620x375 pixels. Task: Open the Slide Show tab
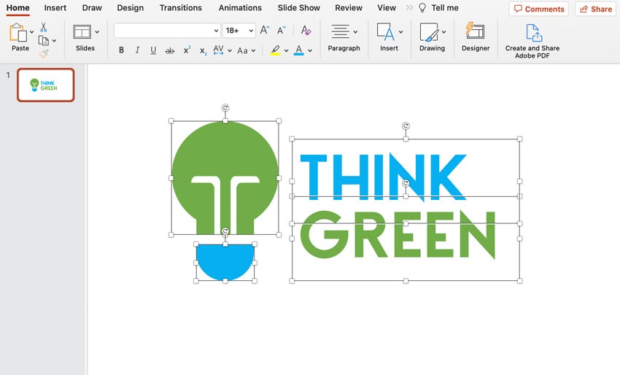(x=298, y=8)
